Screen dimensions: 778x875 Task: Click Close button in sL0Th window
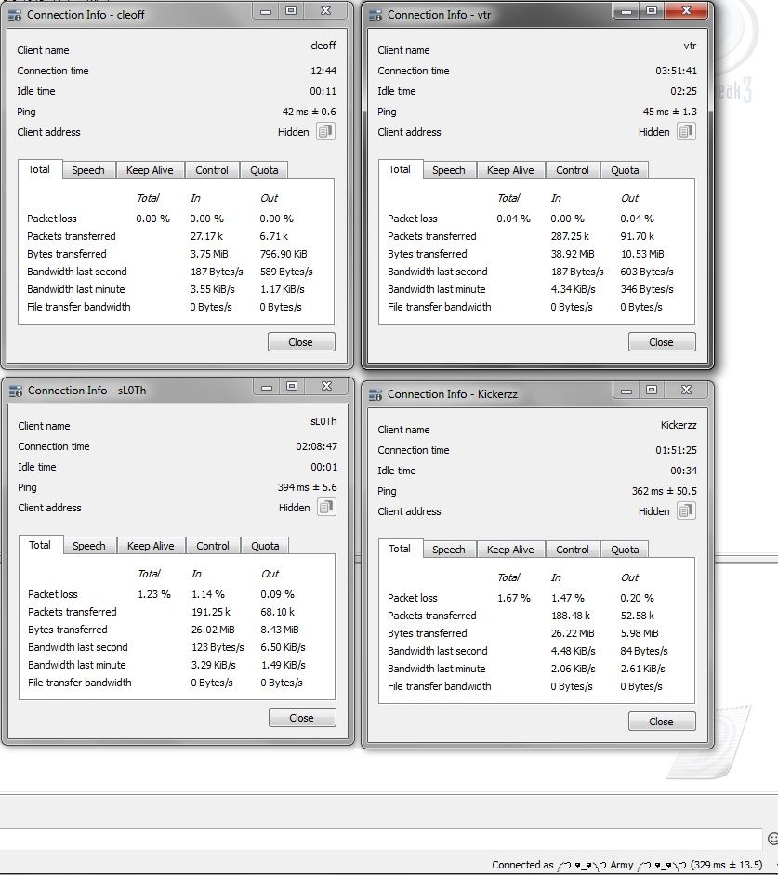coord(301,718)
